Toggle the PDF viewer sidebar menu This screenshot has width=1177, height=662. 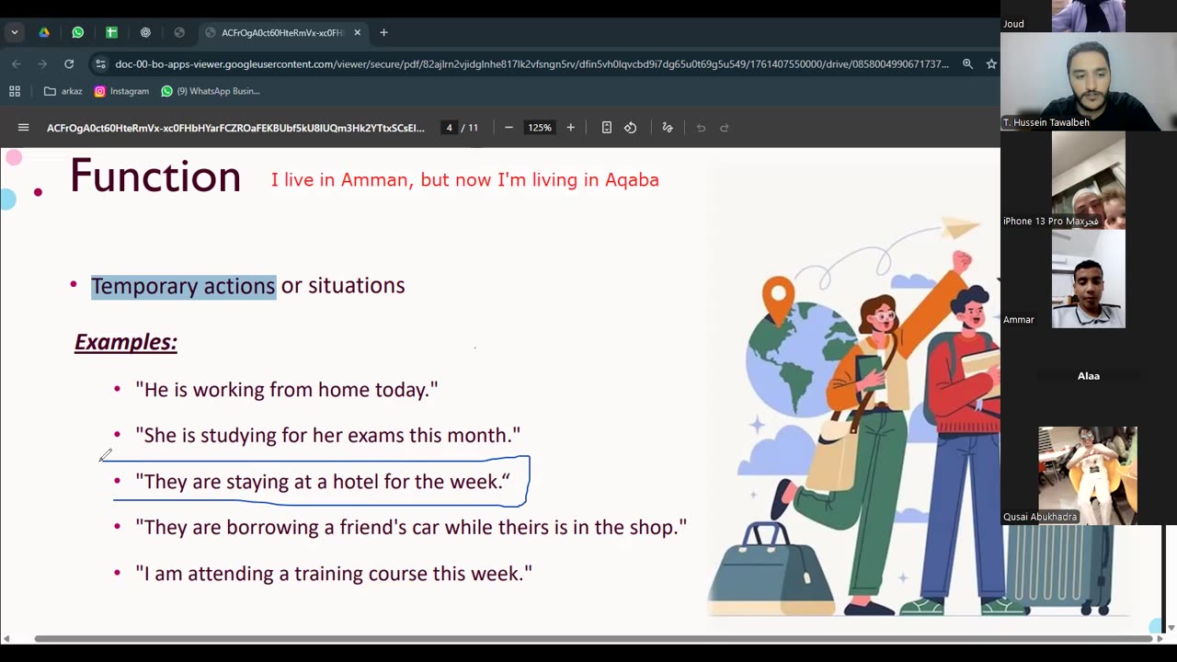[24, 128]
